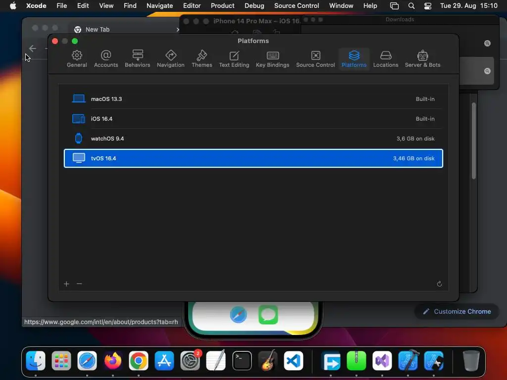Select the iOS 16.4 platform row
This screenshot has height=380, width=507.
pyautogui.click(x=253, y=119)
